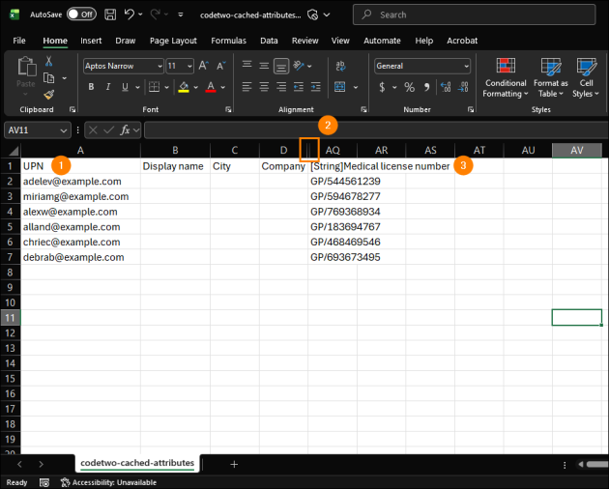The height and width of the screenshot is (489, 609).
Task: Align text left
Action: click(x=247, y=87)
